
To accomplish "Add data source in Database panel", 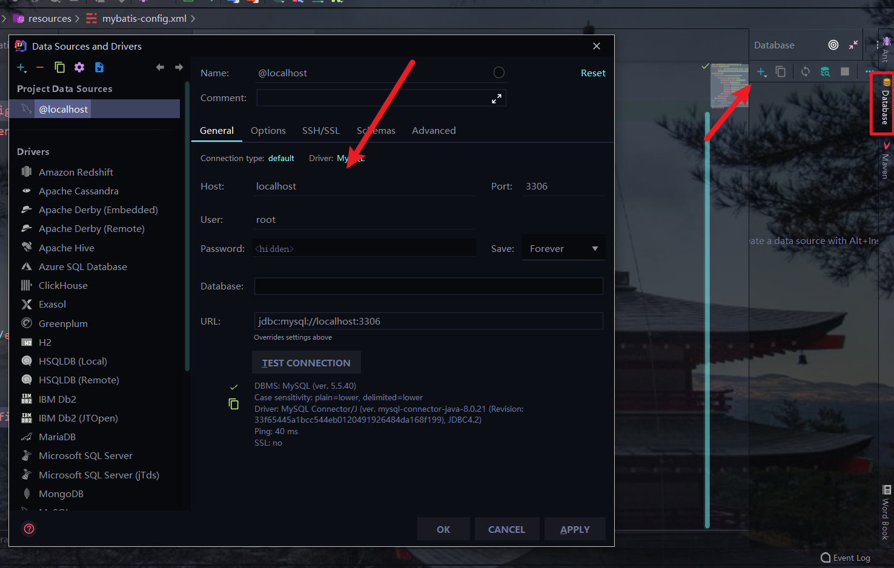I will 761,72.
